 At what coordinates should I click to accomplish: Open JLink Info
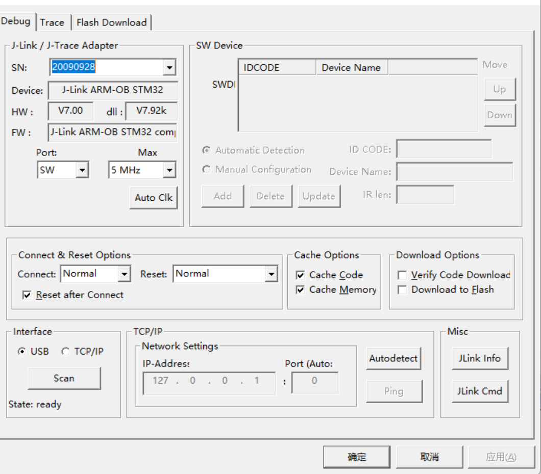click(x=479, y=358)
